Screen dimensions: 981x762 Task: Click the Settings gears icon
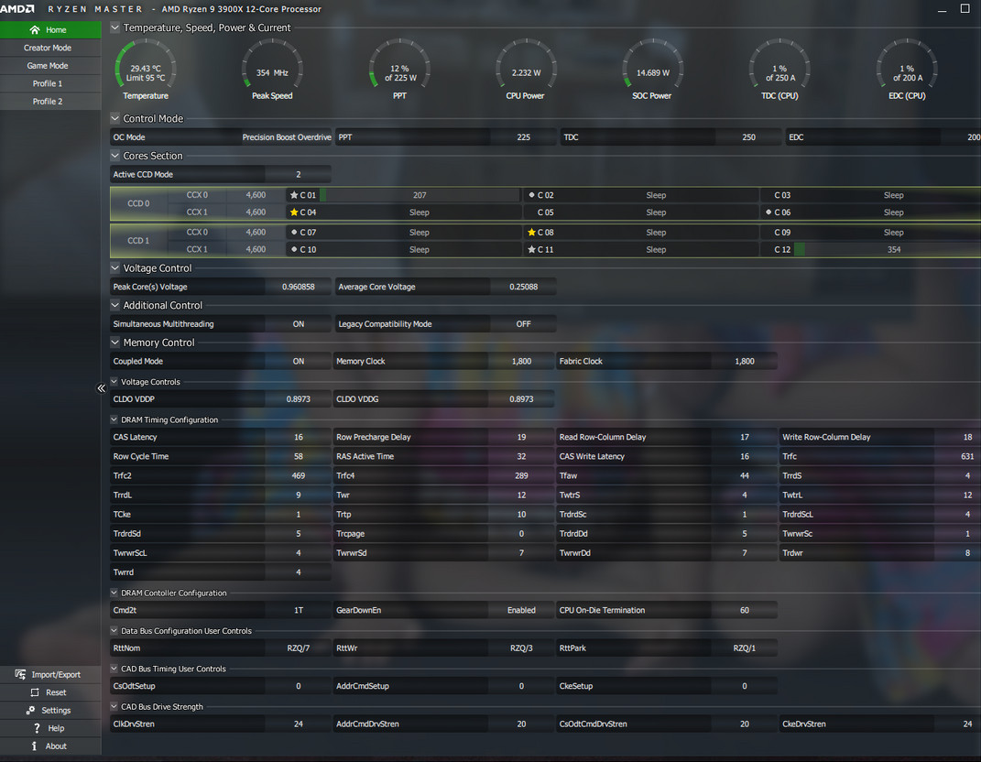point(30,710)
